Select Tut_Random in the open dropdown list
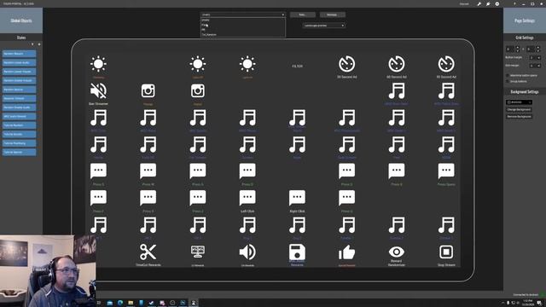 tap(243, 34)
